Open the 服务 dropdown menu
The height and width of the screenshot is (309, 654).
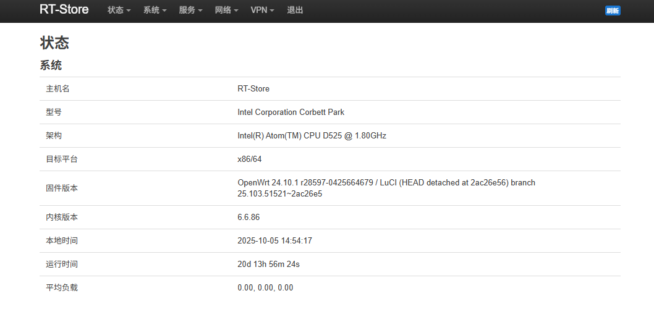click(190, 11)
